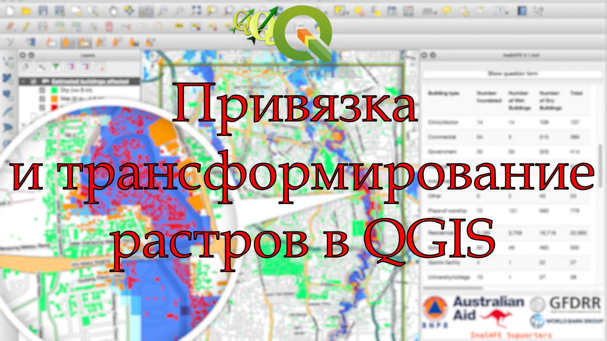The image size is (607, 341).
Task: Click the Filter Legend funnel icon in Layers panel
Action: pyautogui.click(x=56, y=66)
